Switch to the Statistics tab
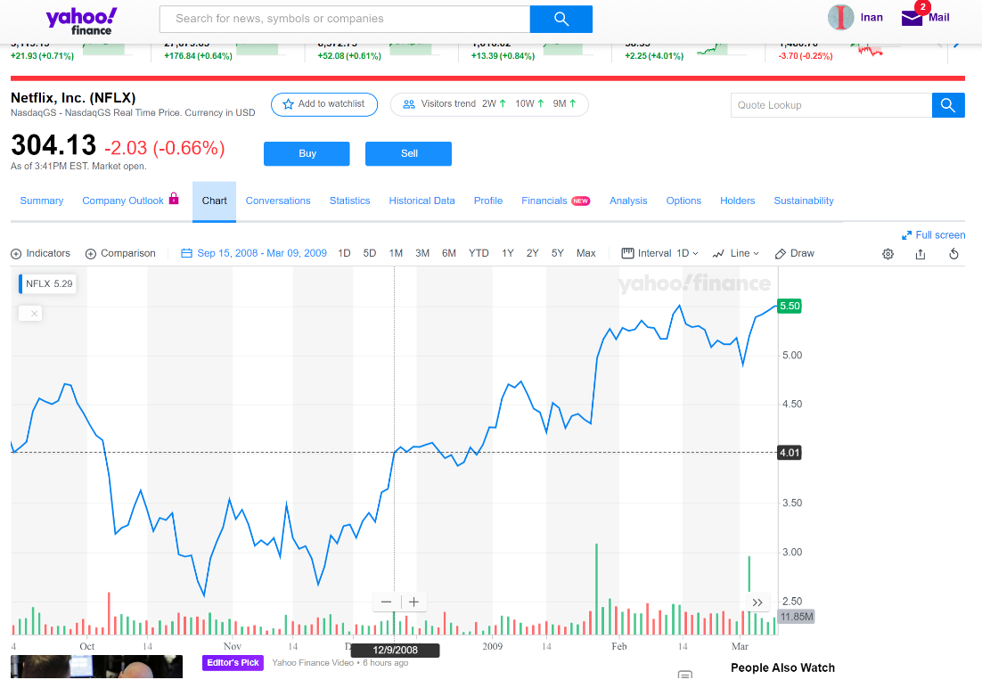The width and height of the screenshot is (982, 688). 349,201
